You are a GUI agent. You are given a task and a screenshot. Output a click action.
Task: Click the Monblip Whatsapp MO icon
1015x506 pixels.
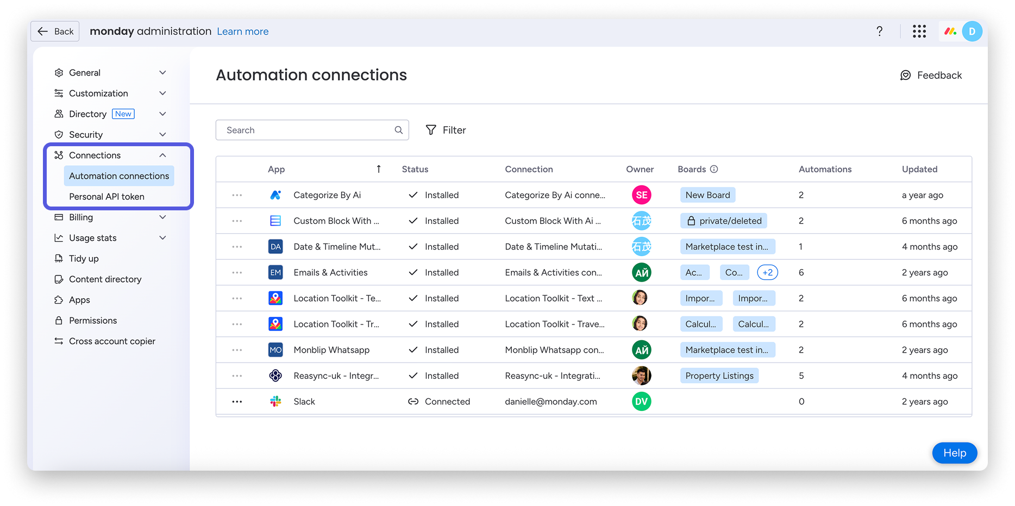point(275,350)
